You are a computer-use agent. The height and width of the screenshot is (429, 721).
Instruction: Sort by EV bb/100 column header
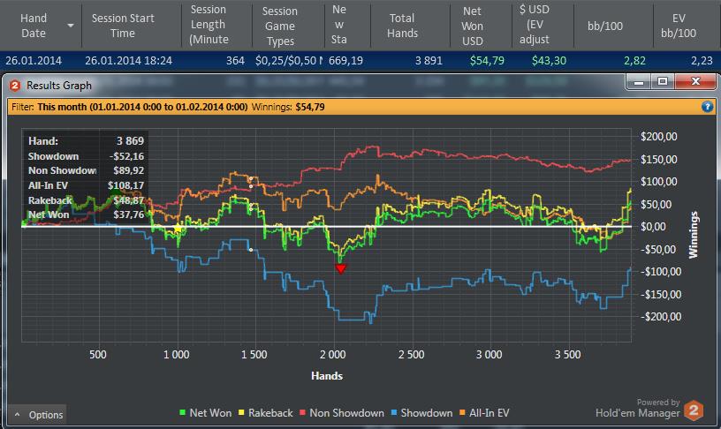[679, 26]
